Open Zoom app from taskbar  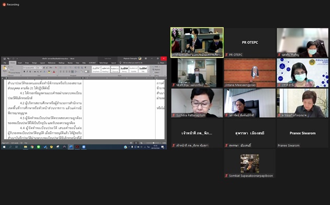tap(84, 147)
